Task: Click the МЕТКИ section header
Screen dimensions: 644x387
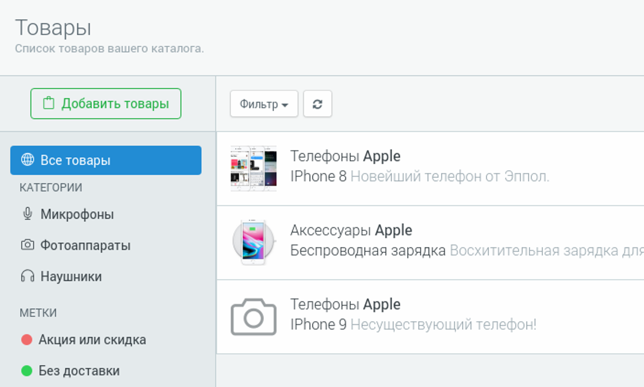Action: tap(38, 313)
